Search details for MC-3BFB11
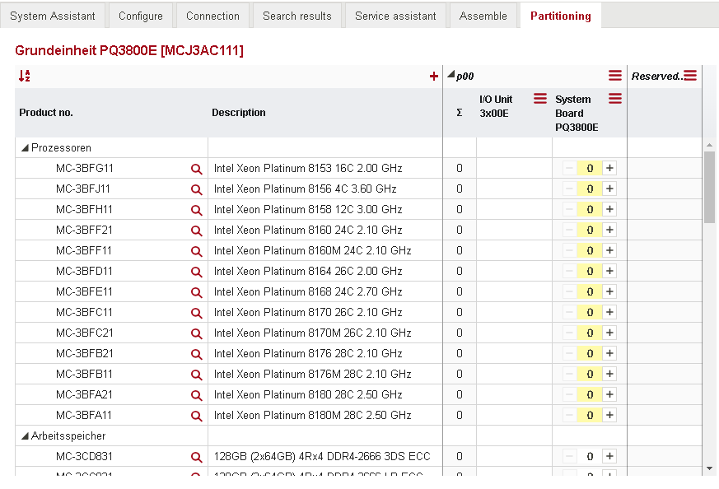 tap(196, 375)
